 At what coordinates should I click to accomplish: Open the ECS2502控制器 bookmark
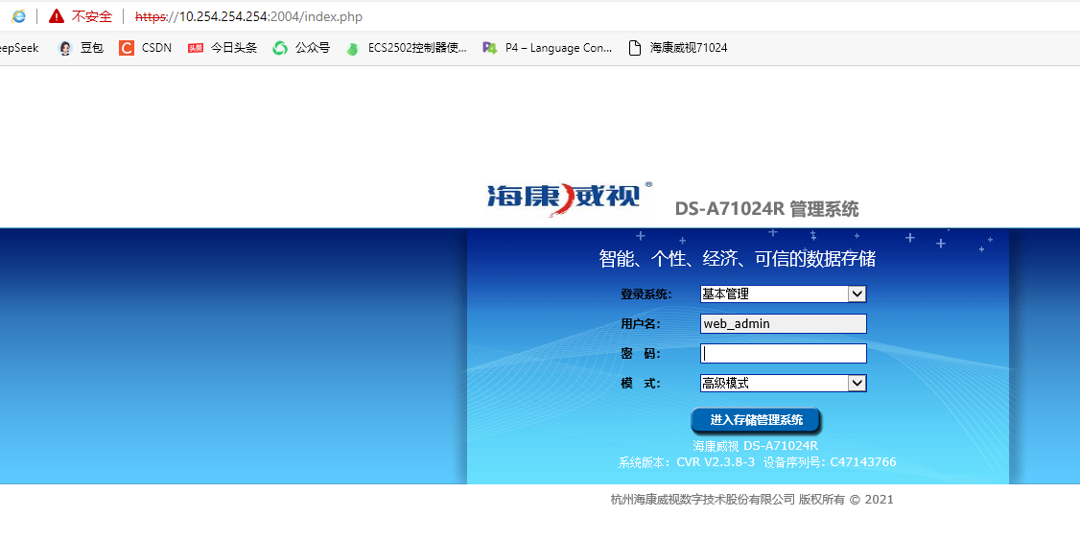click(417, 48)
